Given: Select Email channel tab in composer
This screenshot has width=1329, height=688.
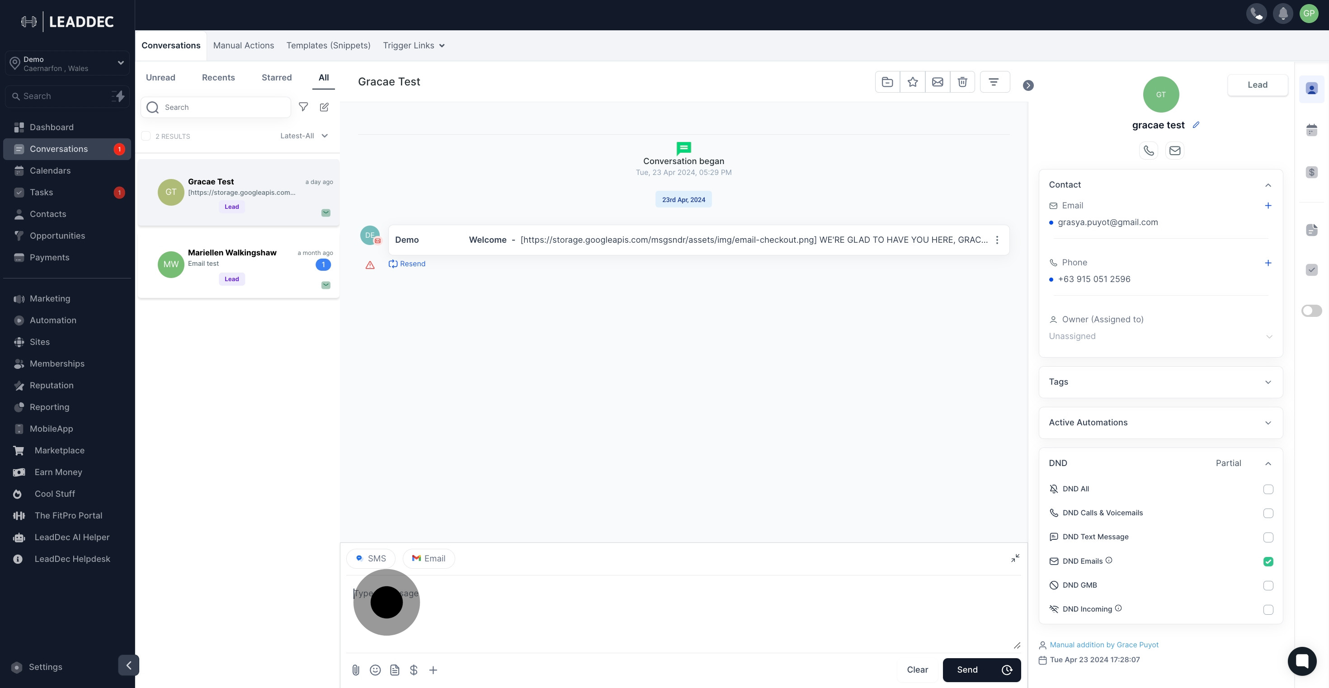Looking at the screenshot, I should (x=429, y=559).
